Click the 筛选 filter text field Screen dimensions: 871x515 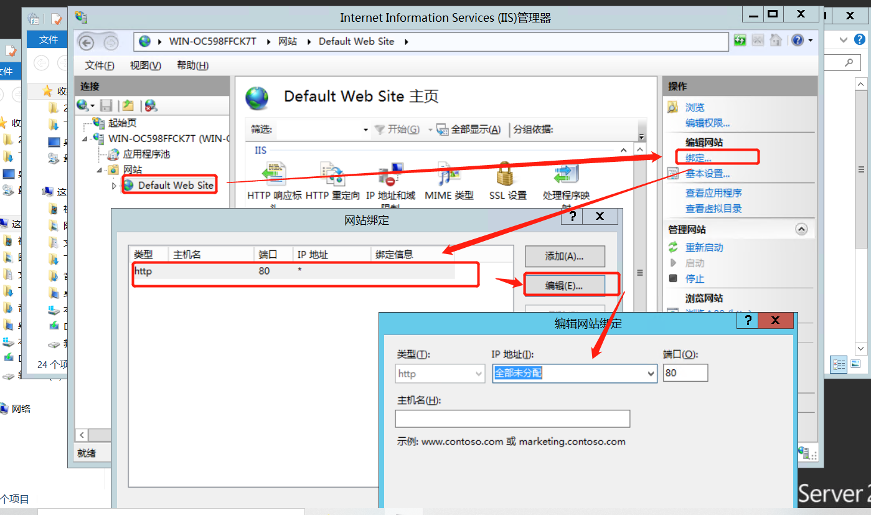pos(318,130)
